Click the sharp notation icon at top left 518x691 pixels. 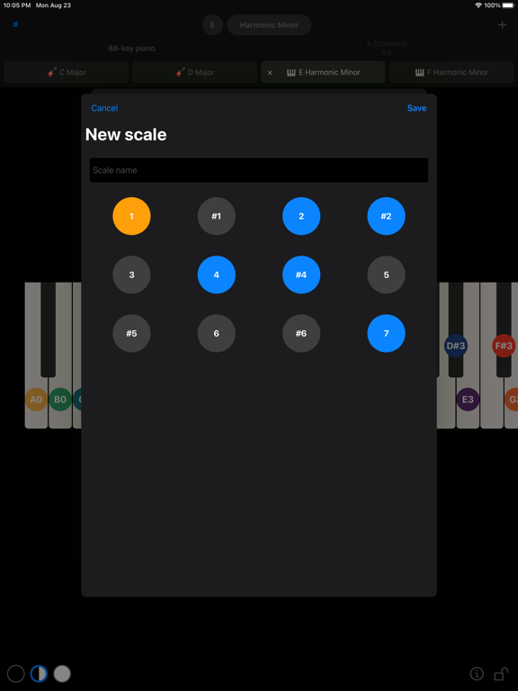(x=15, y=24)
